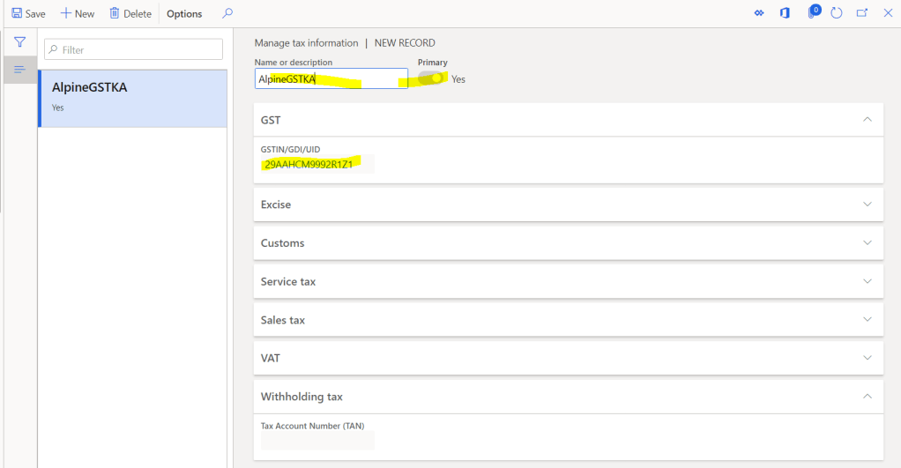Click the Save disk icon
The width and height of the screenshot is (901, 468).
tap(17, 13)
